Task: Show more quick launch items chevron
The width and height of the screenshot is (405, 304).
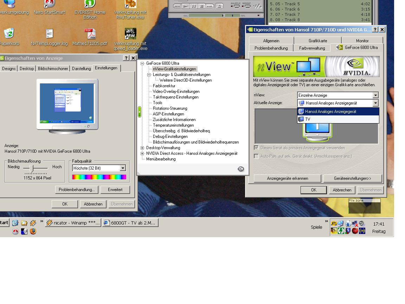Action: (x=42, y=221)
